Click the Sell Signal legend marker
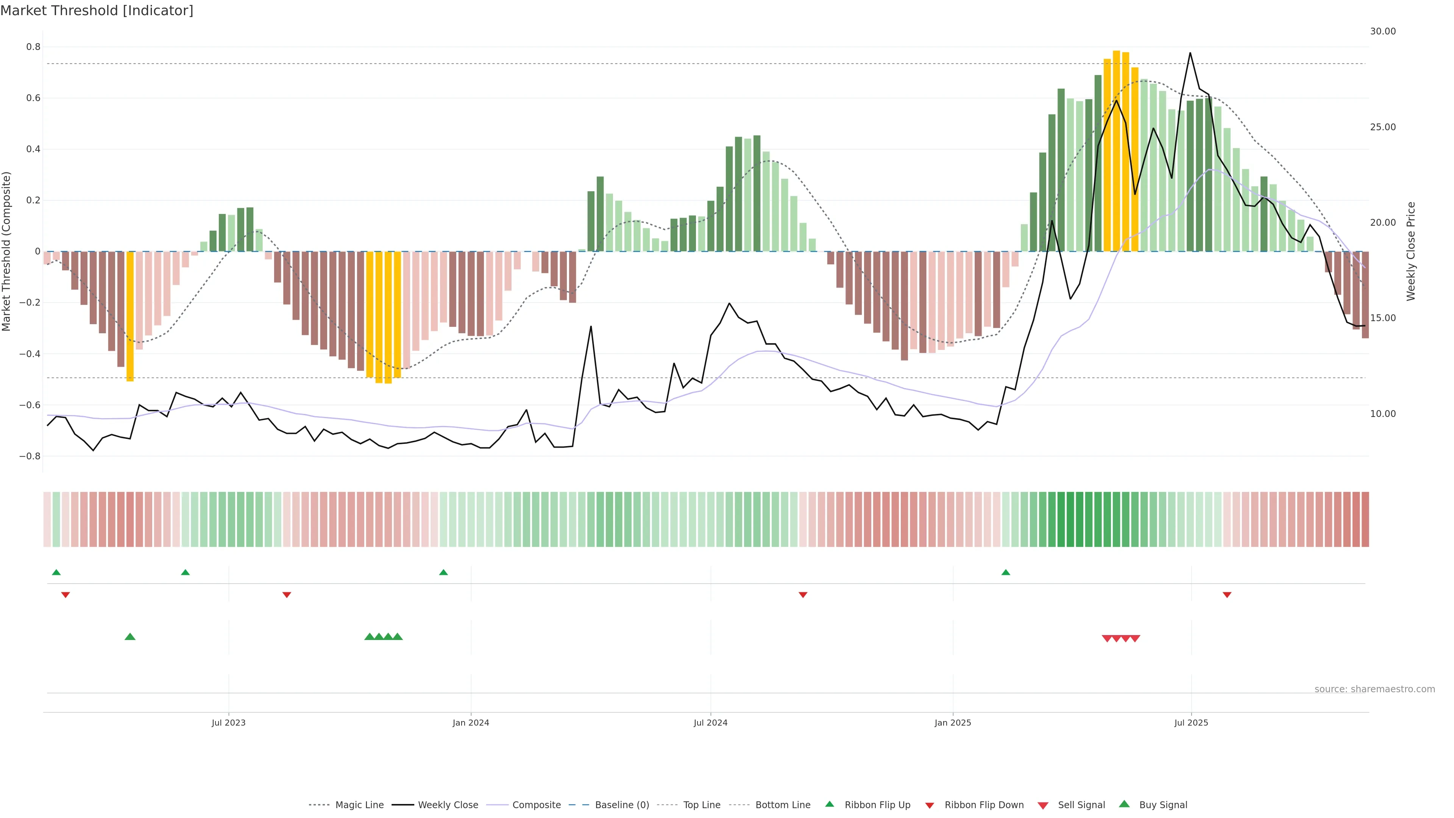The width and height of the screenshot is (1454, 818). click(1042, 806)
